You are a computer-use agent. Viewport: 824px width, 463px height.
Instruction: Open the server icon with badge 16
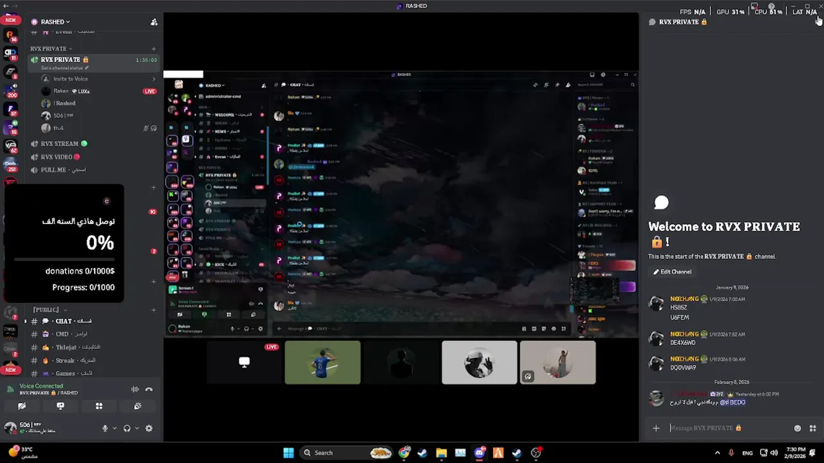10,35
